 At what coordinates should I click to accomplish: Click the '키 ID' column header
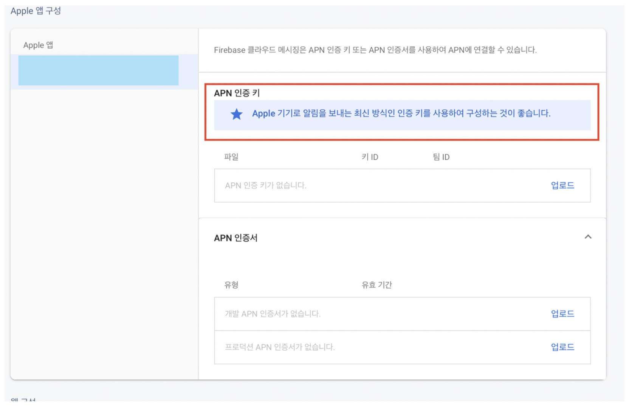point(370,157)
